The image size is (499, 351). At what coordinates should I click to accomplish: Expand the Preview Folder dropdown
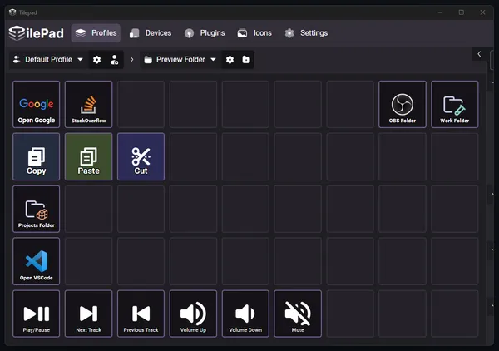tap(180, 60)
